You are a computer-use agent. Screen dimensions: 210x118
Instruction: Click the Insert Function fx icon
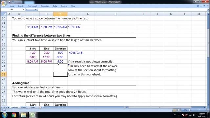click(36, 10)
